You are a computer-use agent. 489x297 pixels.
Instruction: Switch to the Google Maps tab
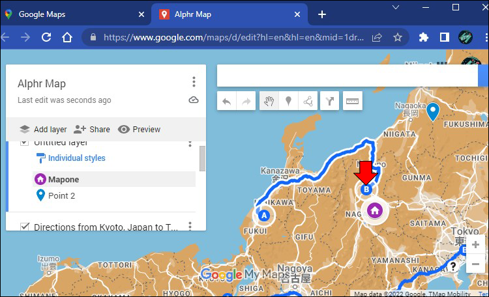(x=74, y=14)
